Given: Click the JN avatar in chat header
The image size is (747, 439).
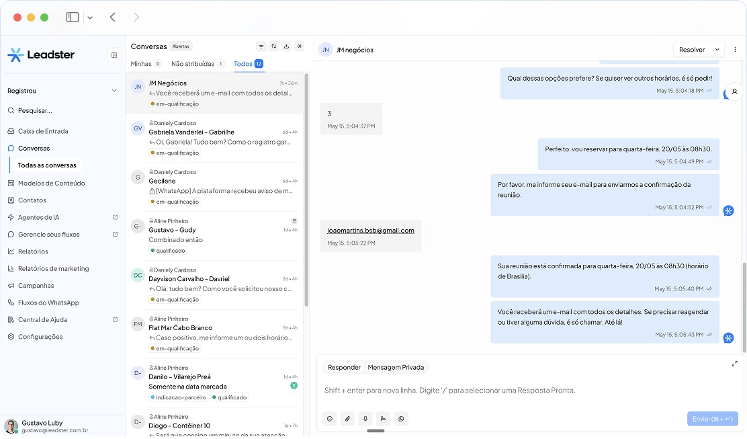Looking at the screenshot, I should click(326, 50).
